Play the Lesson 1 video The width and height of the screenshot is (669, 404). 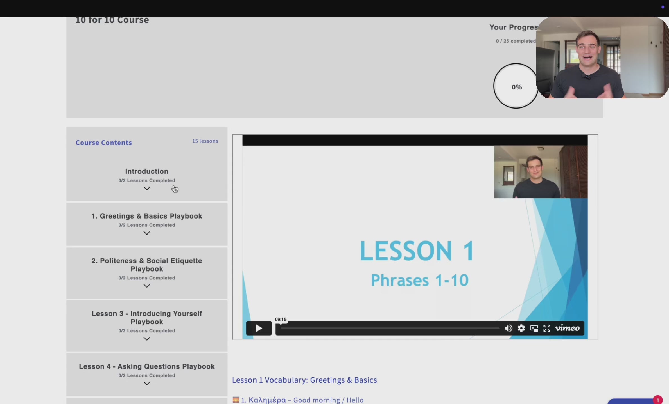click(x=259, y=328)
